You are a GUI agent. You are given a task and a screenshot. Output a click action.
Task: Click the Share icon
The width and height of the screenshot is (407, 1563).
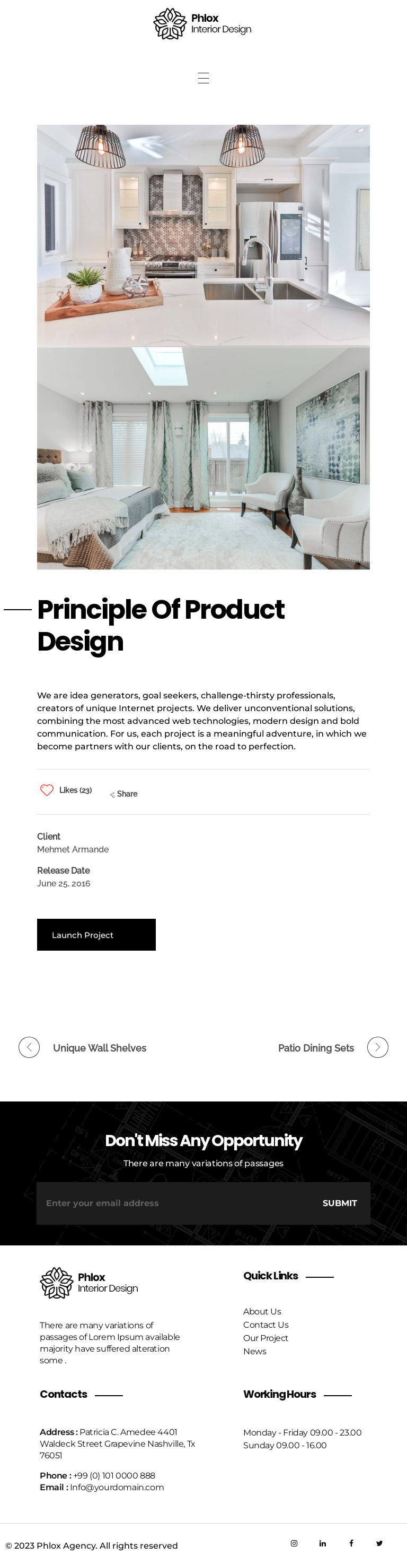click(113, 795)
